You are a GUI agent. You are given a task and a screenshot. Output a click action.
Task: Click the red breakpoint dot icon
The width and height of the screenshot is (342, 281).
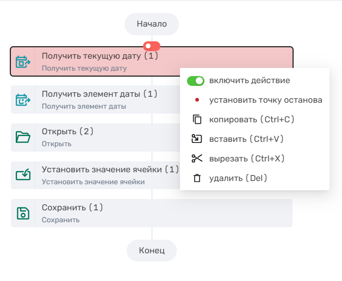197,100
